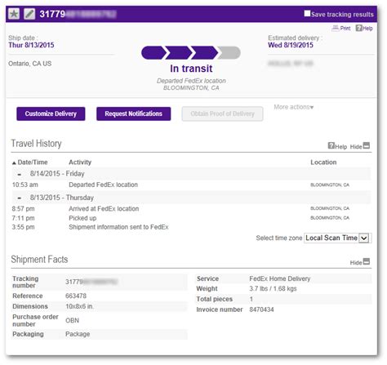Click the Obtain Proof of Delivery button

(x=222, y=114)
